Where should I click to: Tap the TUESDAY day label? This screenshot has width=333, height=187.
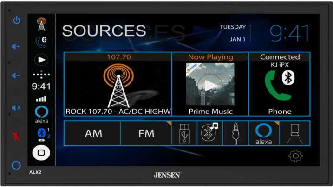[x=233, y=27]
